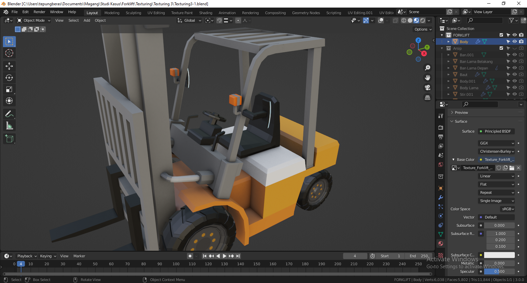Toggle snapping magnet
This screenshot has height=283, width=527.
pos(219,20)
